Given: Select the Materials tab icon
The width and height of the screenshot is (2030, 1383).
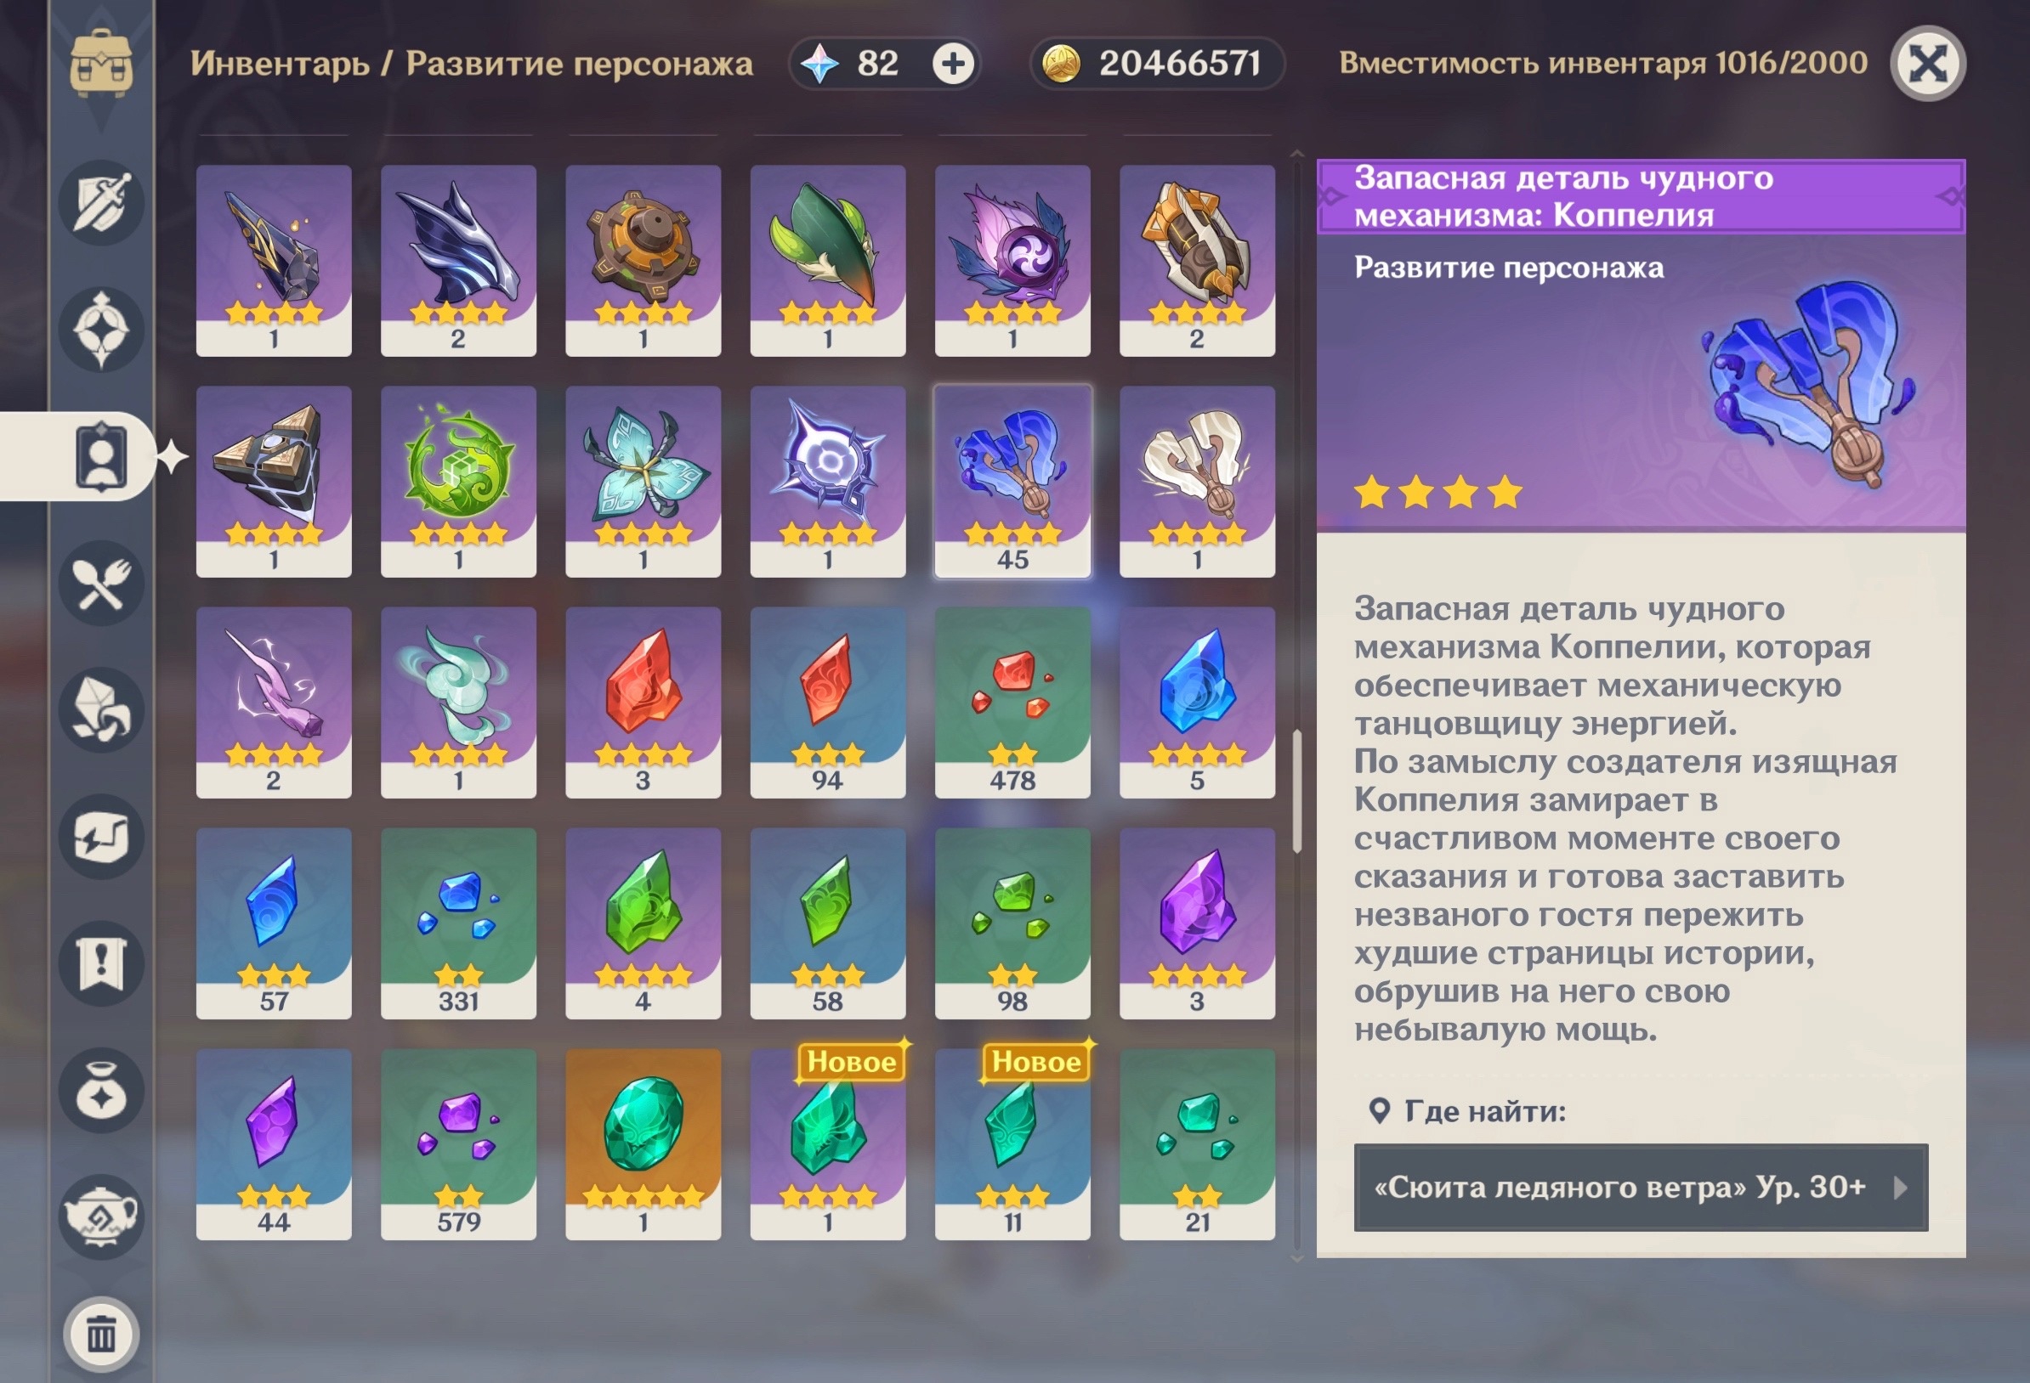Looking at the screenshot, I should click(x=101, y=710).
